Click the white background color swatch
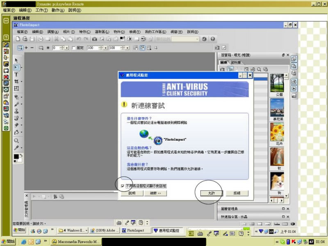The height and width of the screenshot is (246, 328). pyautogui.click(x=20, y=160)
